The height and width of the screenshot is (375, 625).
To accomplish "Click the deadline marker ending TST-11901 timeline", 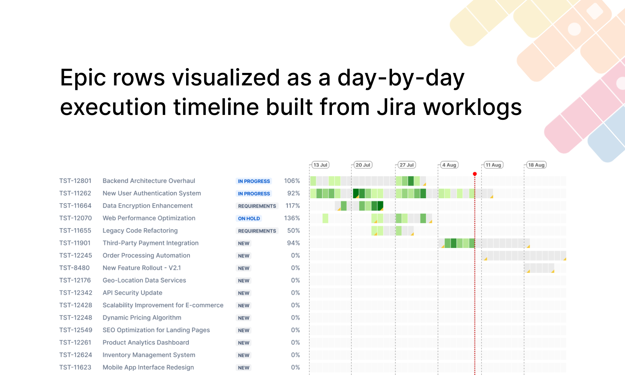I will 528,247.
